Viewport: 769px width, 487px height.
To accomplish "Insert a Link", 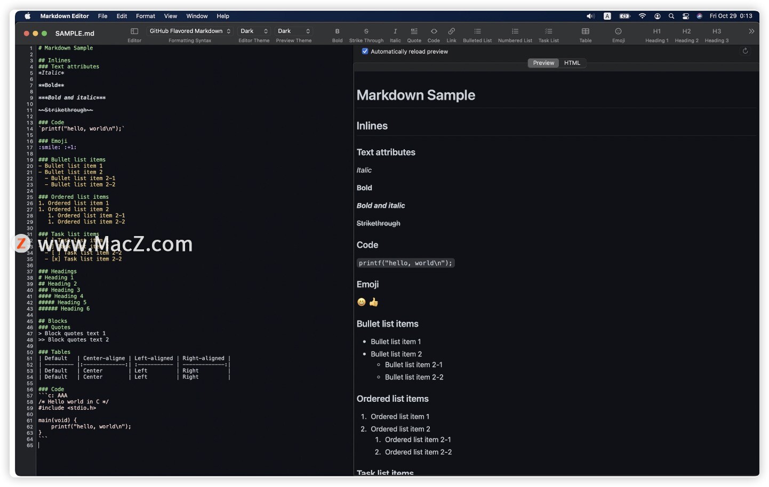I will point(451,31).
